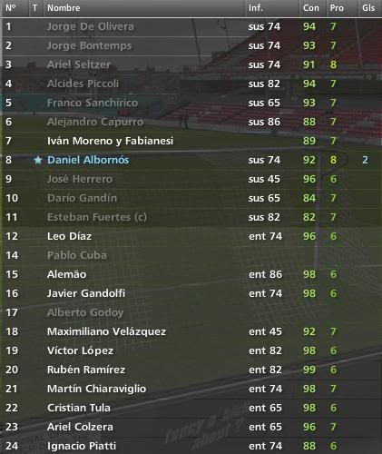Sort by the Nº column header
382x454 pixels.
click(x=11, y=8)
